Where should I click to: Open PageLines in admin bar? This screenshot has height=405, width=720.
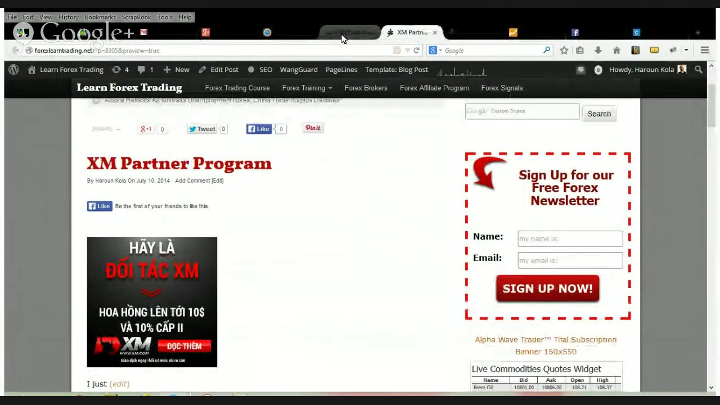tap(341, 70)
